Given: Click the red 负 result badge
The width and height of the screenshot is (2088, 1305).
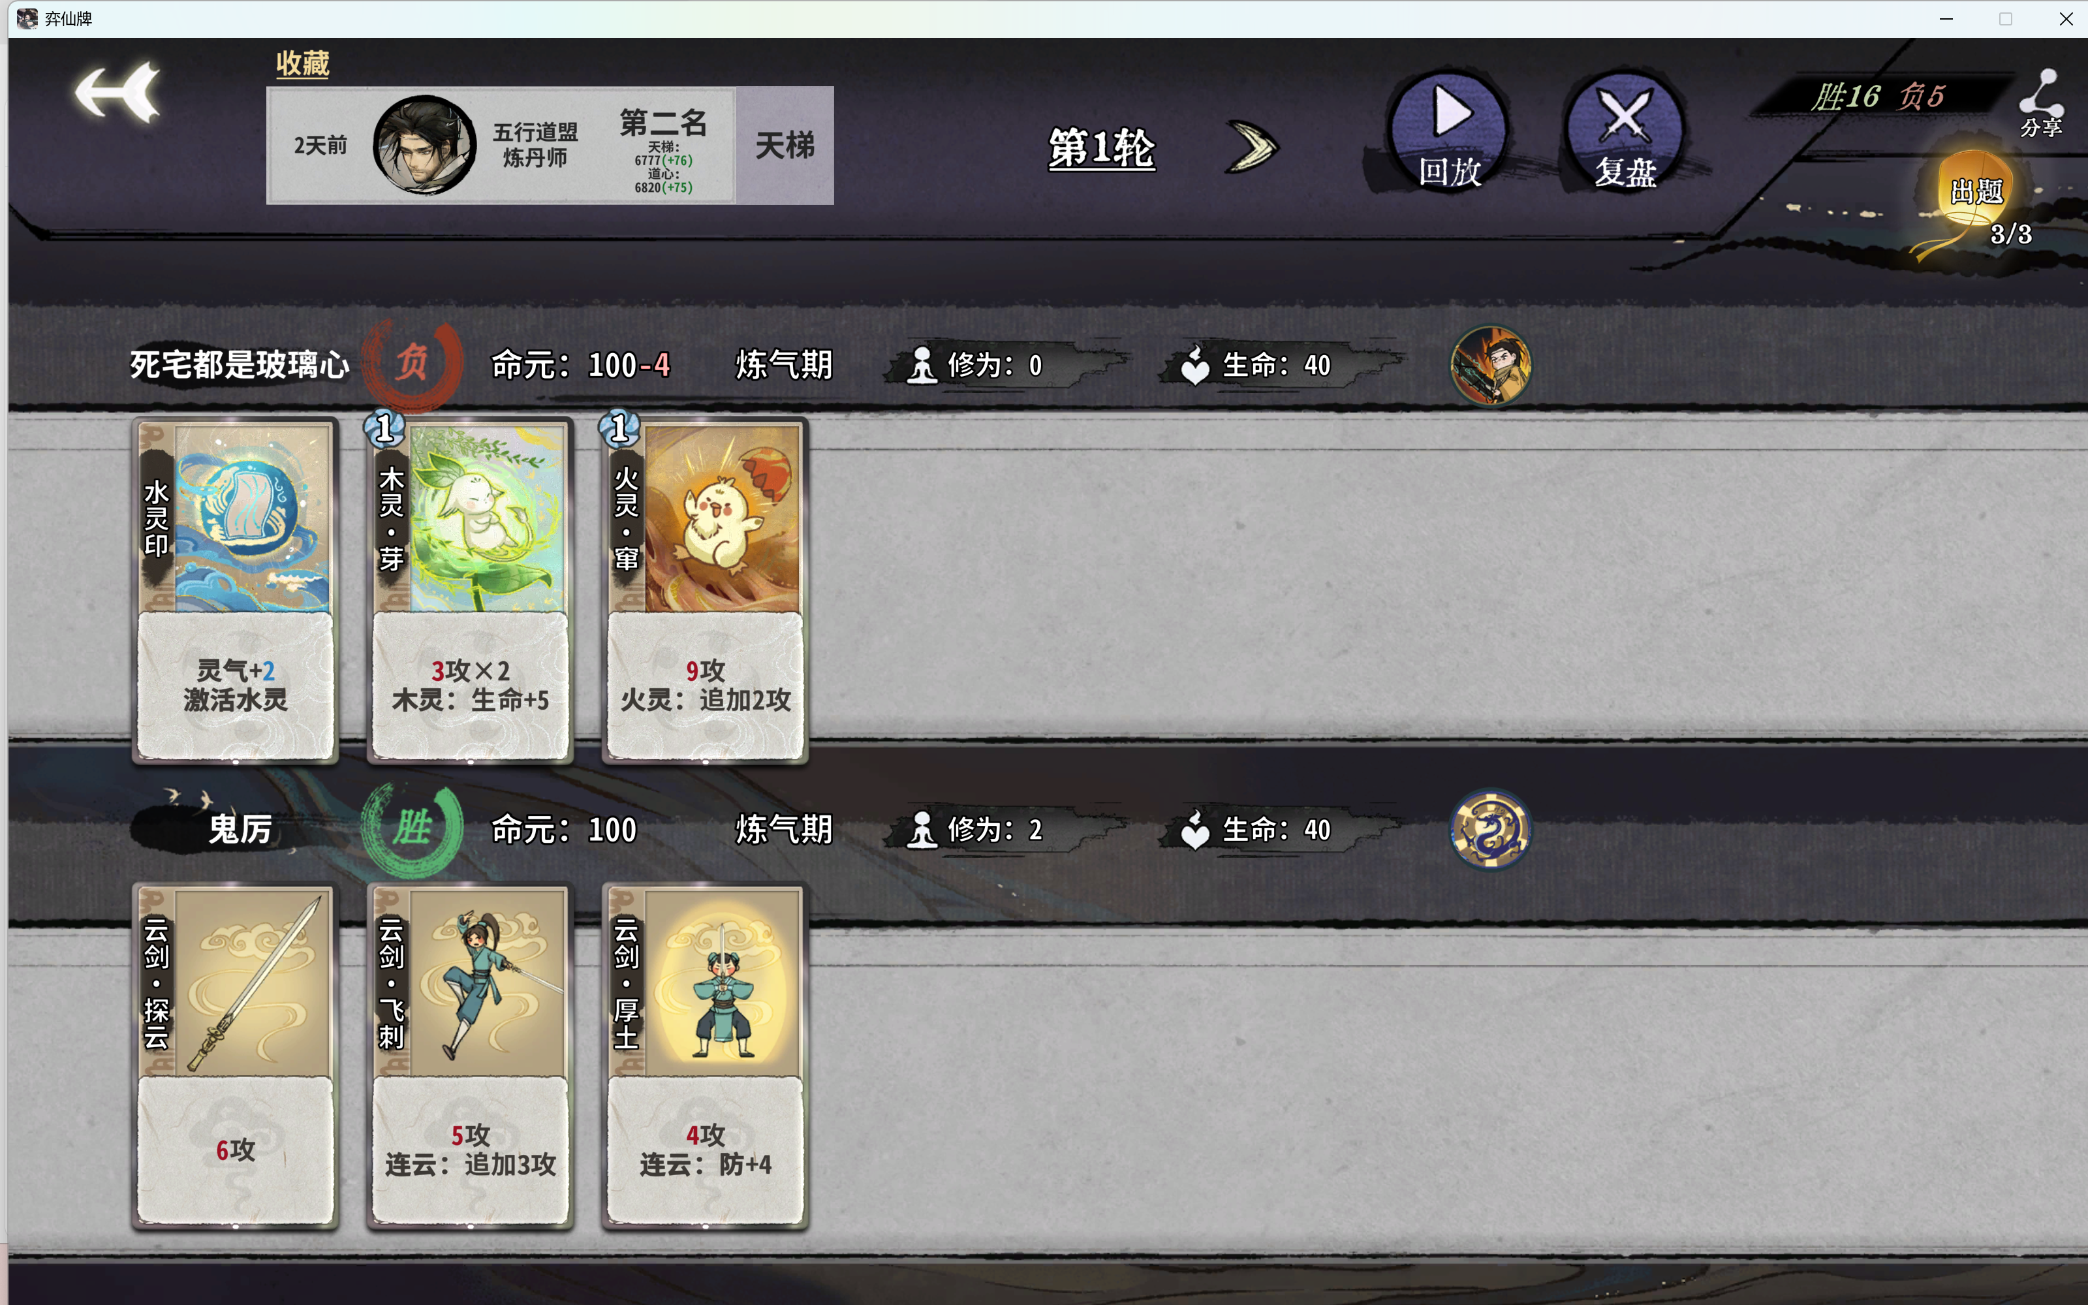Looking at the screenshot, I should click(x=412, y=364).
